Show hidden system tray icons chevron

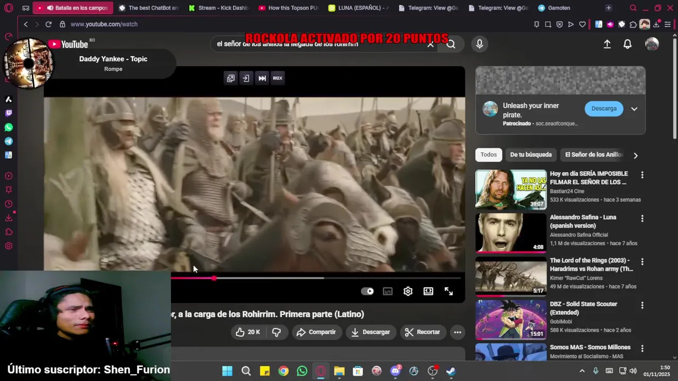pyautogui.click(x=582, y=371)
